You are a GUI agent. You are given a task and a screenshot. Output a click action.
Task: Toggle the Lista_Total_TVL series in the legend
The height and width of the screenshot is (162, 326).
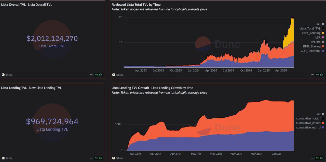pyautogui.click(x=311, y=28)
